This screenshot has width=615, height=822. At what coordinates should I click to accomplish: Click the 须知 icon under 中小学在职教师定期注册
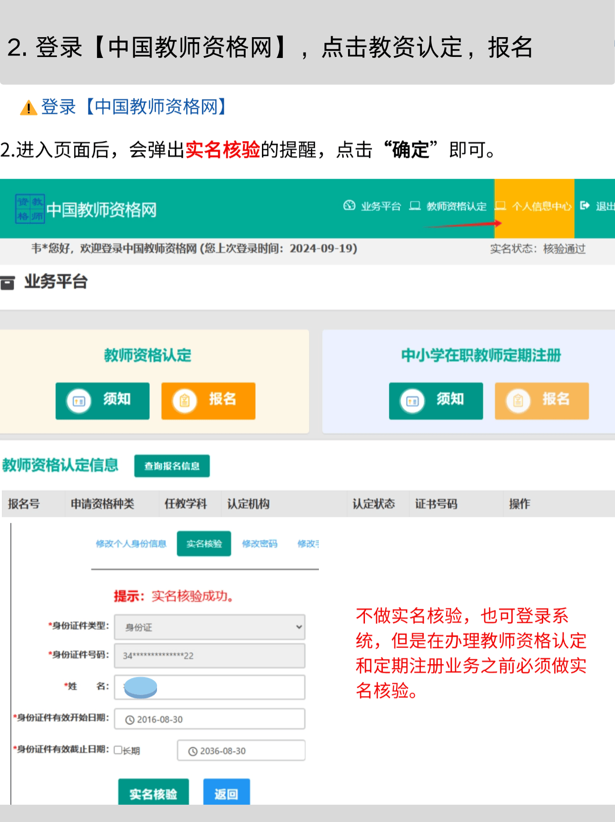coord(412,401)
